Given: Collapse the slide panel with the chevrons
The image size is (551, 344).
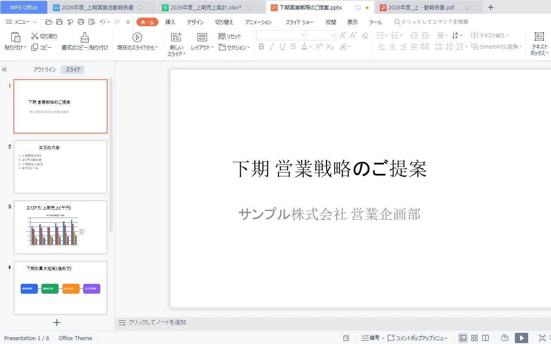Looking at the screenshot, I should (x=5, y=69).
